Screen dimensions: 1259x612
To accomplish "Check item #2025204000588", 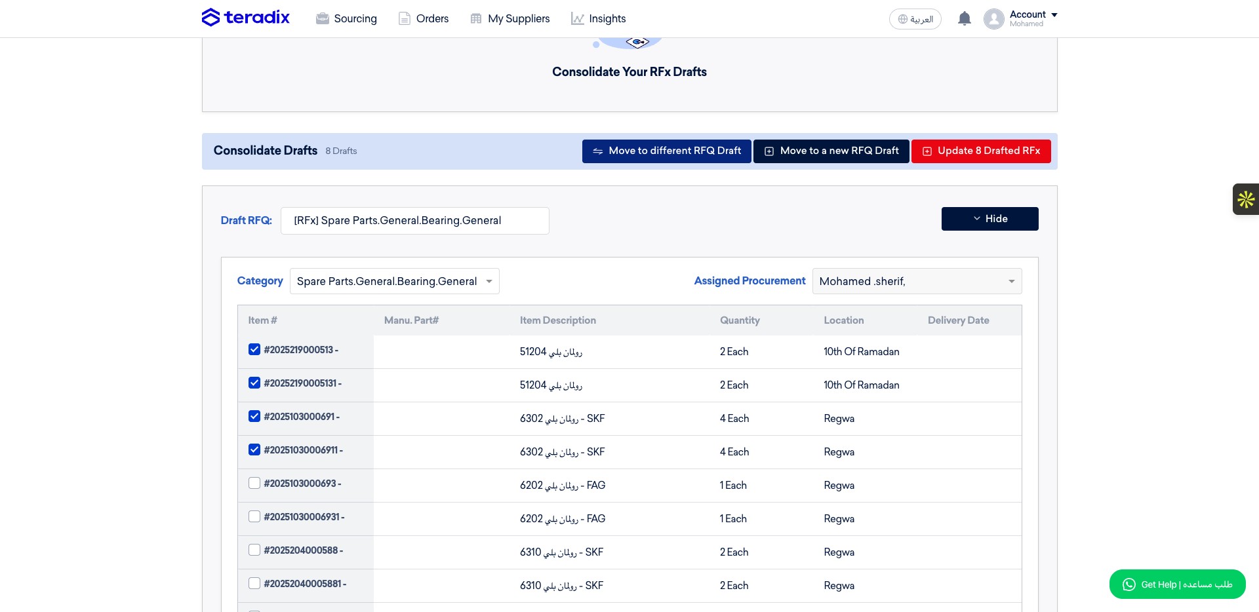I will pos(254,550).
